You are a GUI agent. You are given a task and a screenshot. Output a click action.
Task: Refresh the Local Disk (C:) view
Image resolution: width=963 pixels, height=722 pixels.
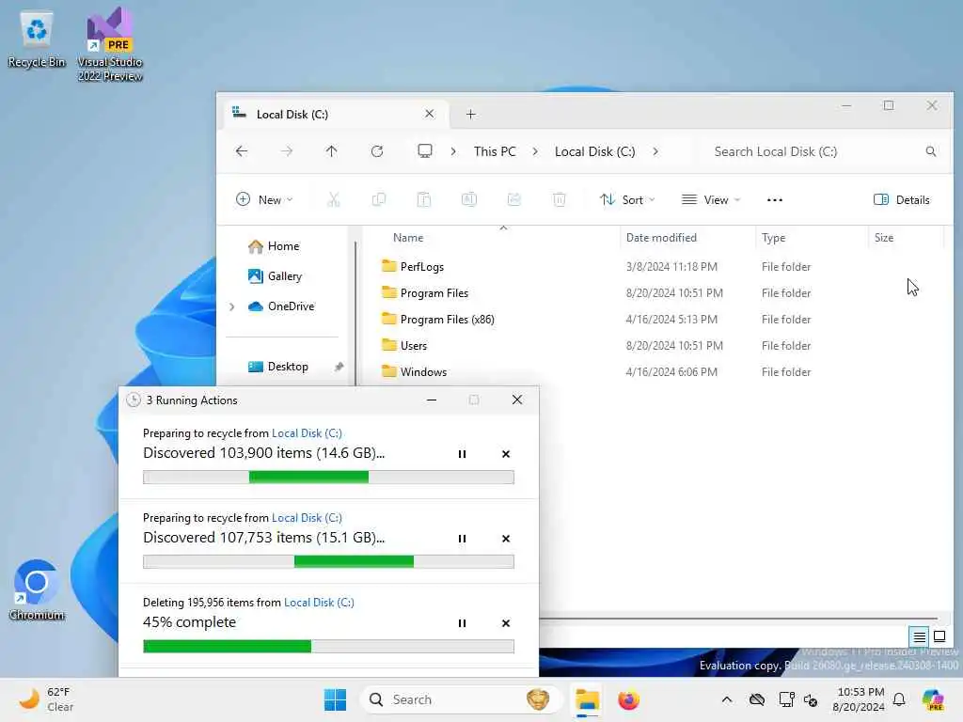tap(377, 151)
